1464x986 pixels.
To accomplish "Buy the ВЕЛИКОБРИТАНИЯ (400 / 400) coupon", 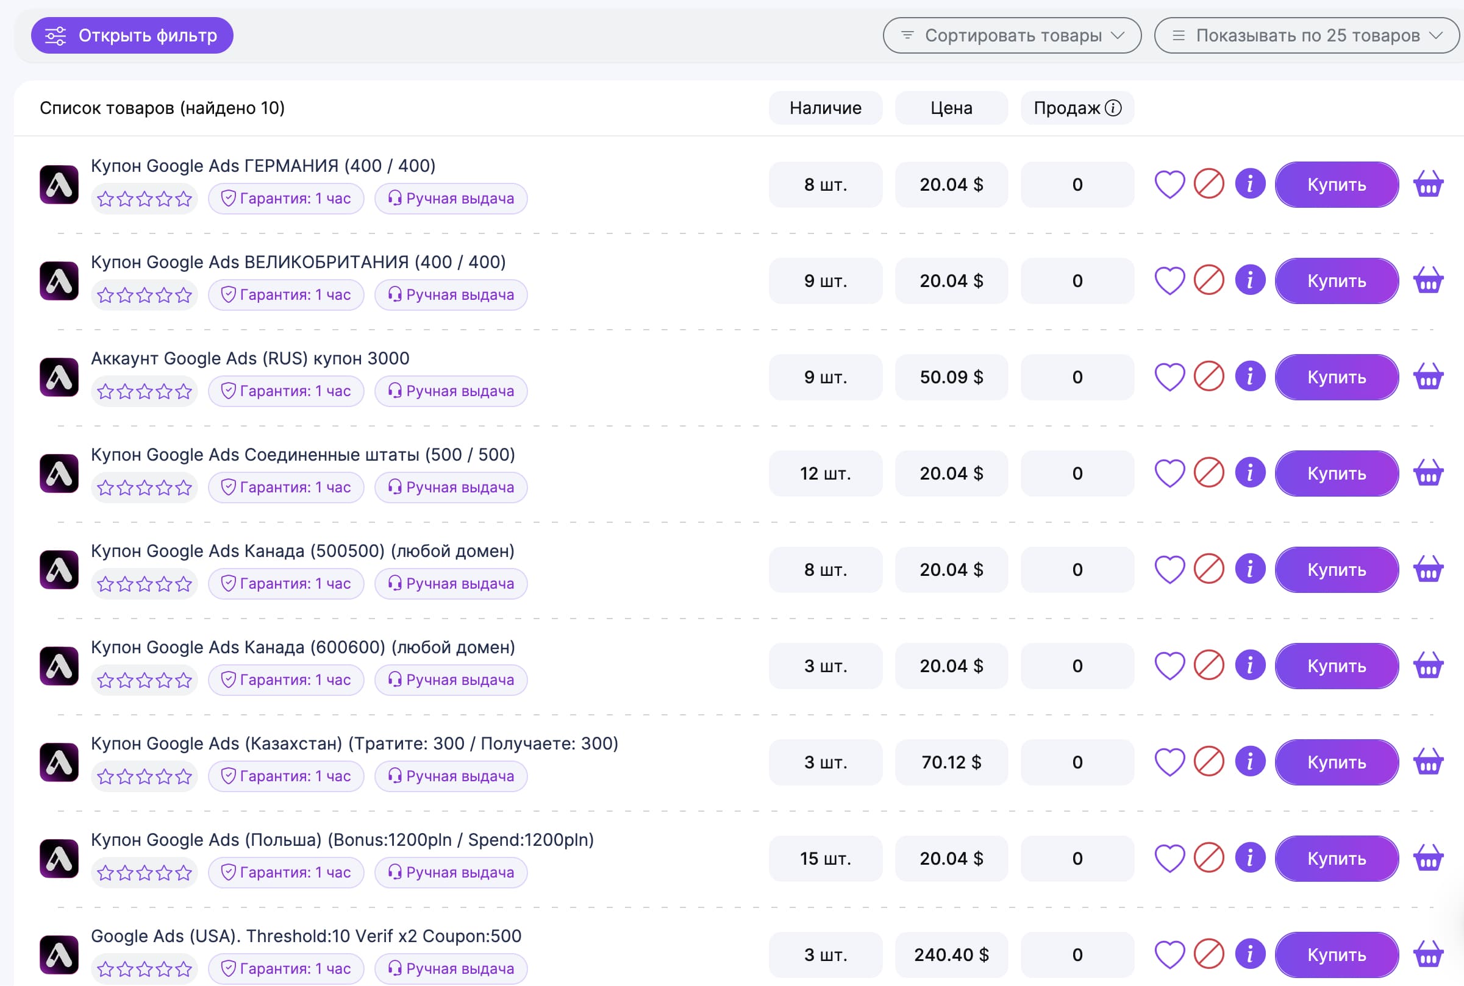I will (1337, 281).
